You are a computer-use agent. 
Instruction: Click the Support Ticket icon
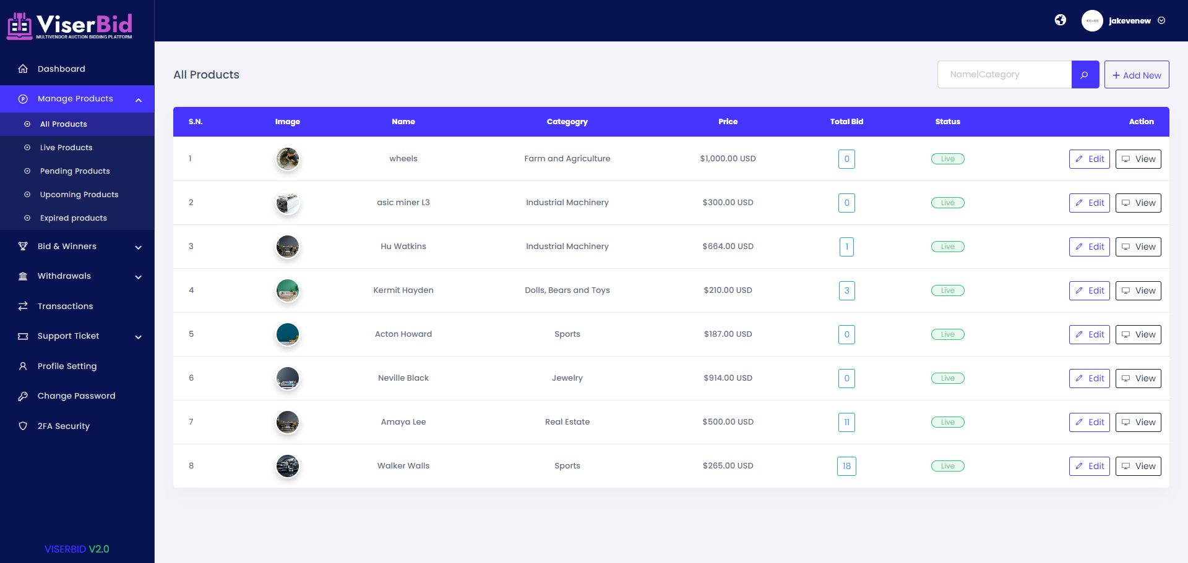23,336
